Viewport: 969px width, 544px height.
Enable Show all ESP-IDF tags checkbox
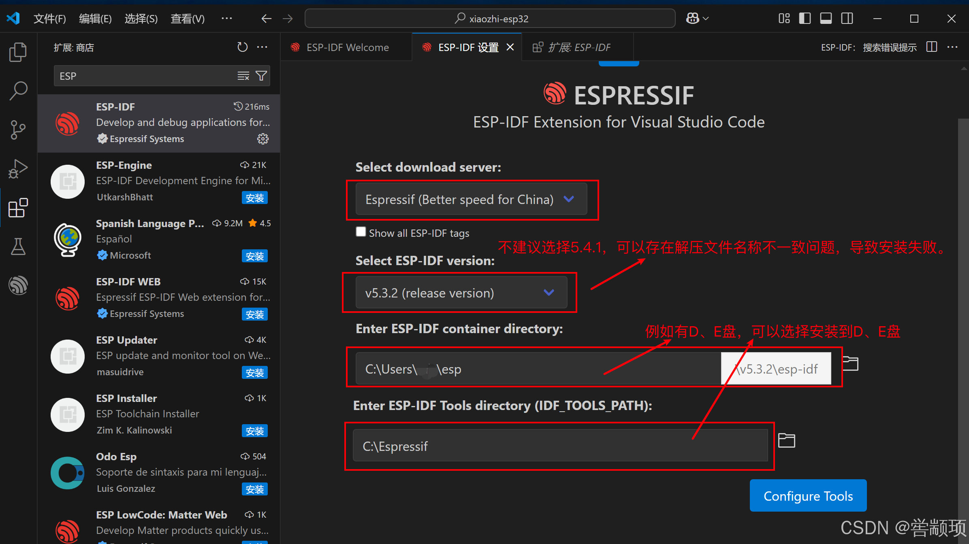(x=361, y=232)
